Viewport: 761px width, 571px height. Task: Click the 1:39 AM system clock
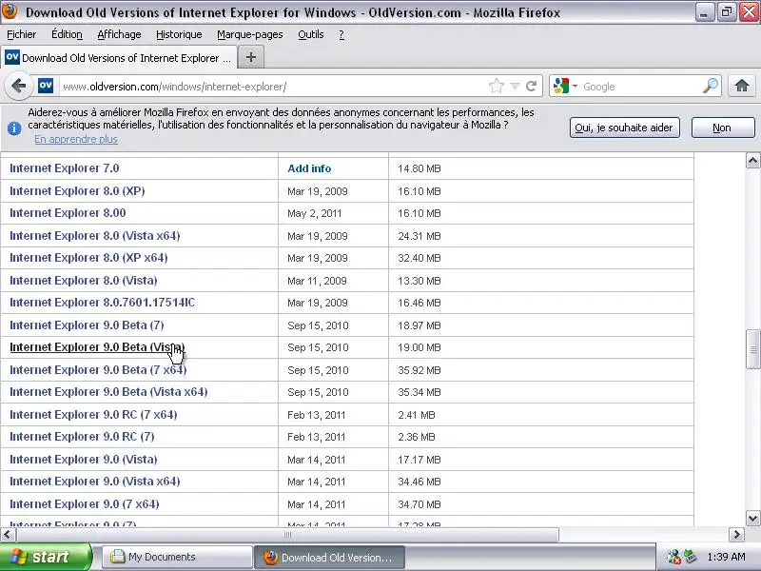point(726,557)
